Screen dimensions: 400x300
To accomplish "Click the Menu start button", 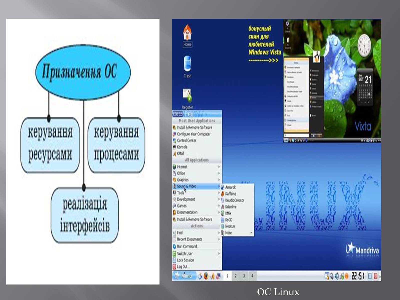I will tap(184, 276).
